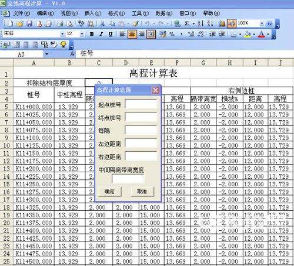This screenshot has height=266, width=294.
Task: Toggle center text alignment
Action: pyautogui.click(x=132, y=35)
